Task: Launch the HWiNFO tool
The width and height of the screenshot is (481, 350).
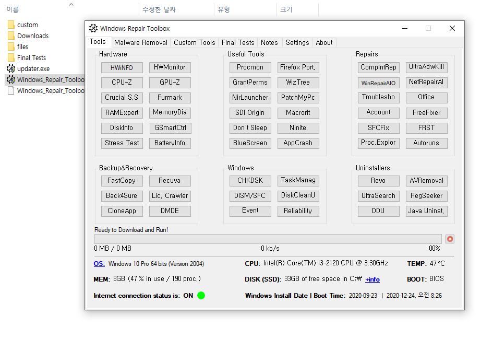Action: tap(122, 67)
